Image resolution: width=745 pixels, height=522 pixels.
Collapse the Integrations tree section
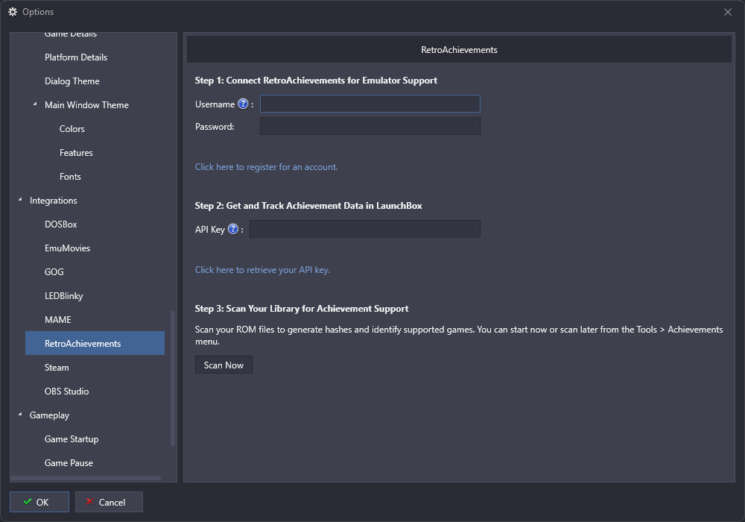pos(20,200)
